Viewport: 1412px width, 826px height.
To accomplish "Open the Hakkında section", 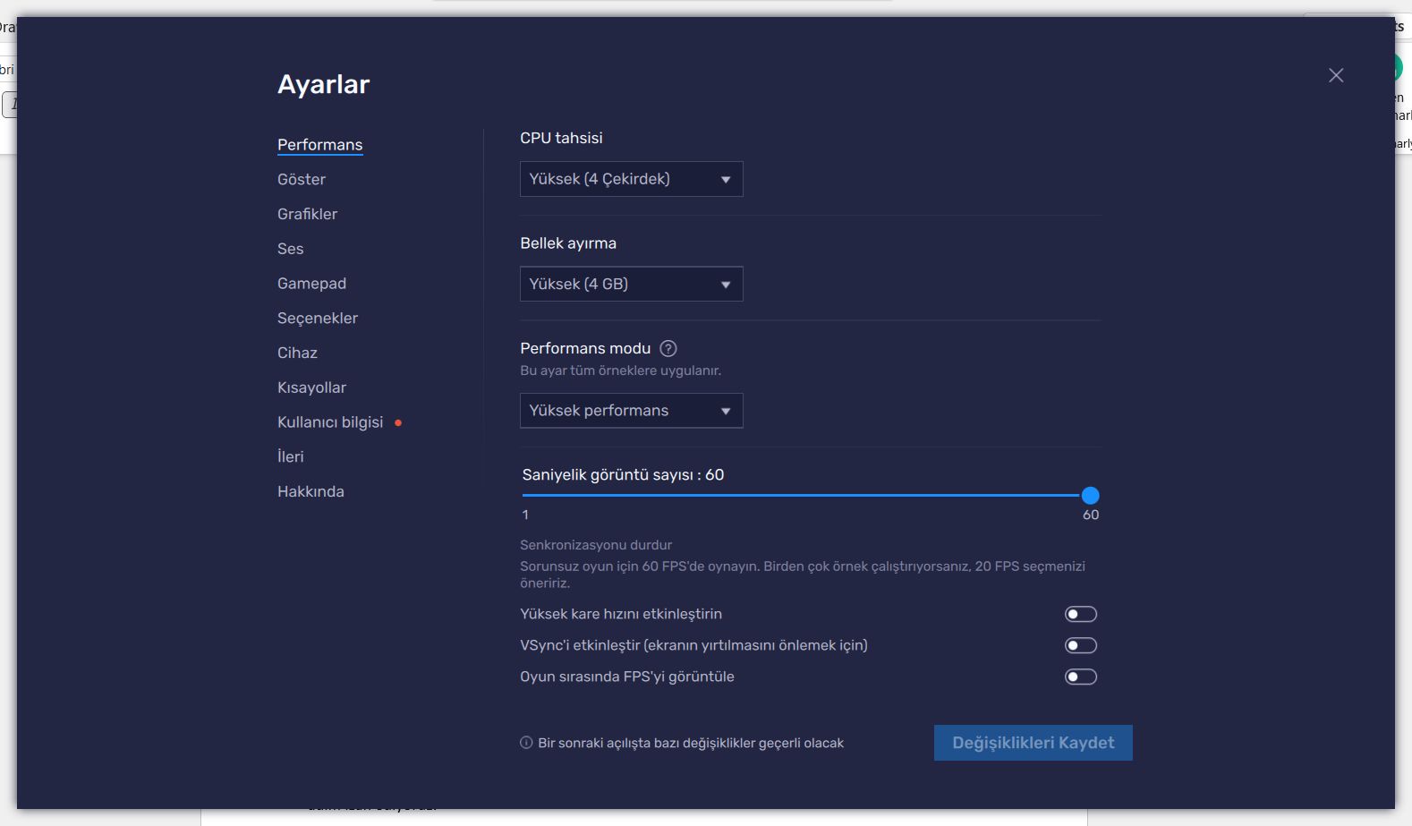I will (x=310, y=491).
